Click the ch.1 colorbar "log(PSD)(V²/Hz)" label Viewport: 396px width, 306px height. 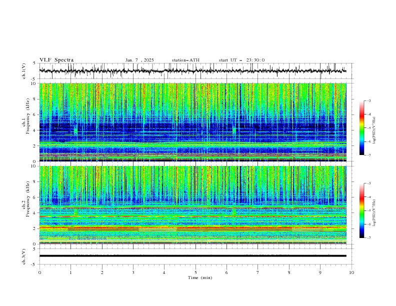click(374, 130)
